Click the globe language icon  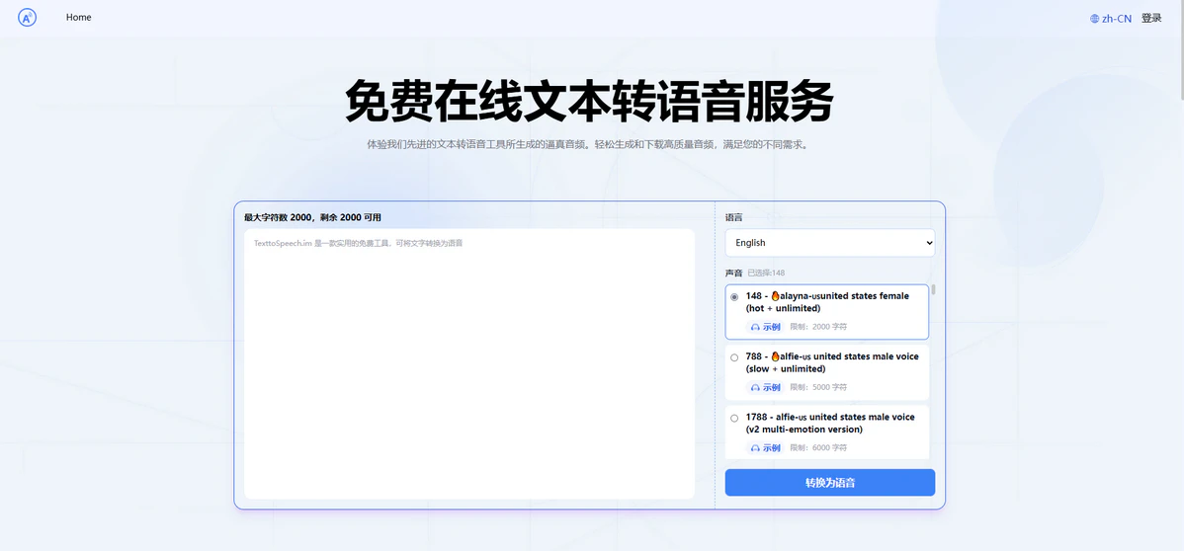1094,19
